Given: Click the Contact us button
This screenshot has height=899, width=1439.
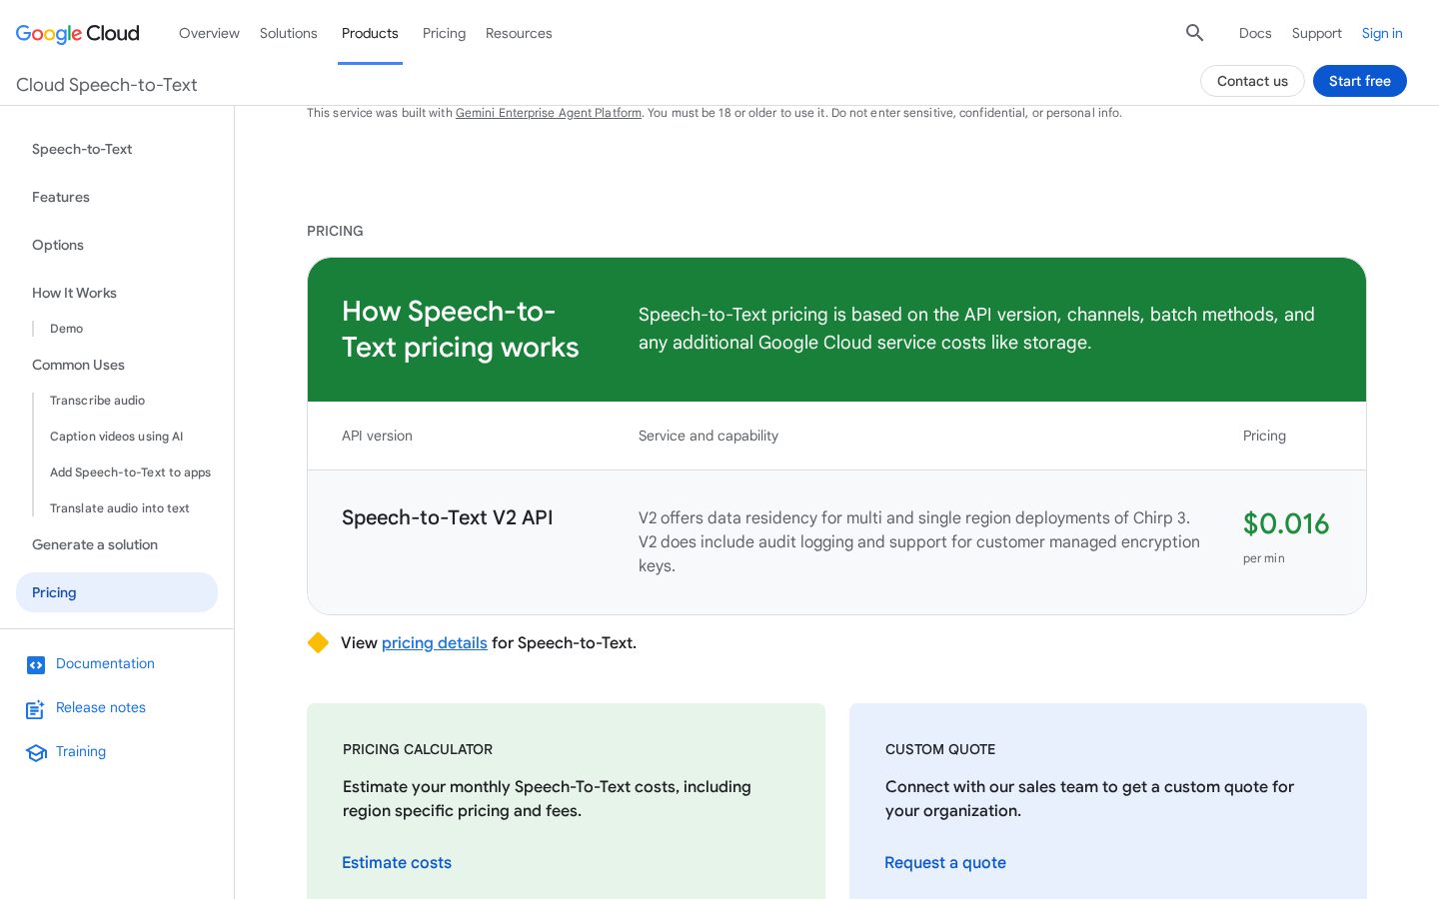Looking at the screenshot, I should tap(1252, 81).
